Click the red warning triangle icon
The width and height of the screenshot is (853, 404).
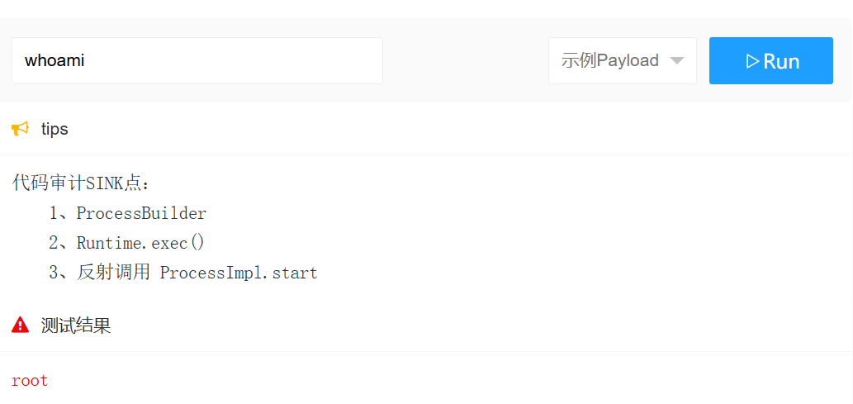20,325
